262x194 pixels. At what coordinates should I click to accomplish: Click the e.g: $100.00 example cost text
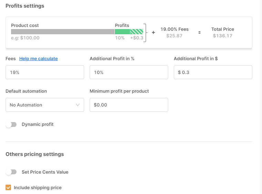pyautogui.click(x=25, y=38)
